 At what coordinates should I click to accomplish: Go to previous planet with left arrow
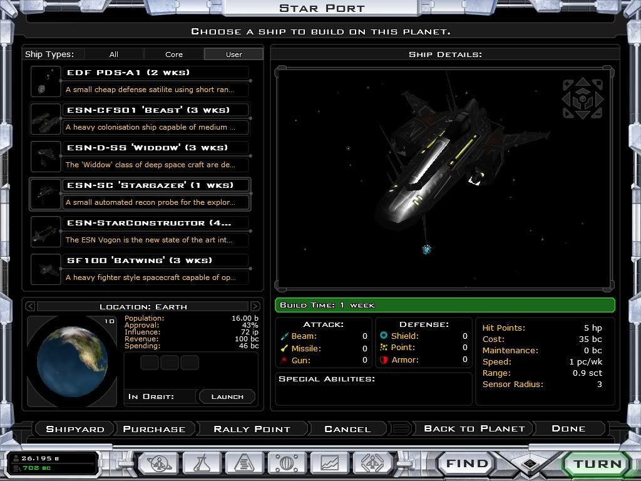tap(30, 306)
